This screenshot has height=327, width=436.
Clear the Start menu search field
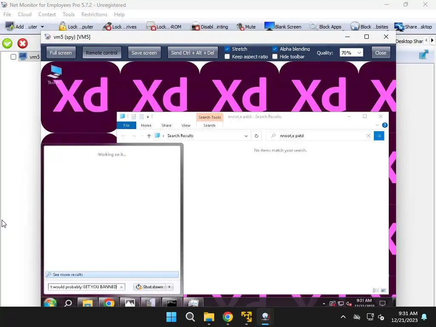tap(121, 287)
